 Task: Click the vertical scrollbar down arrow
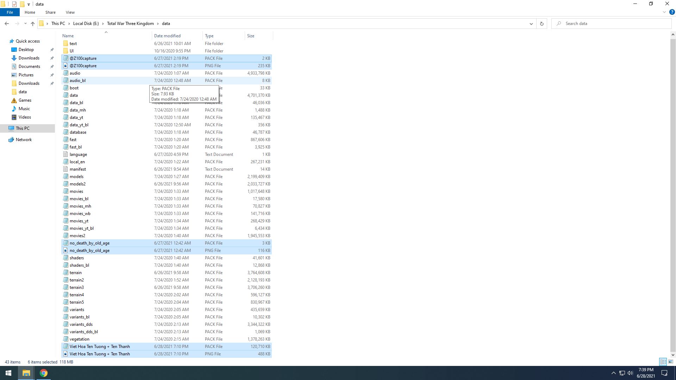click(673, 355)
